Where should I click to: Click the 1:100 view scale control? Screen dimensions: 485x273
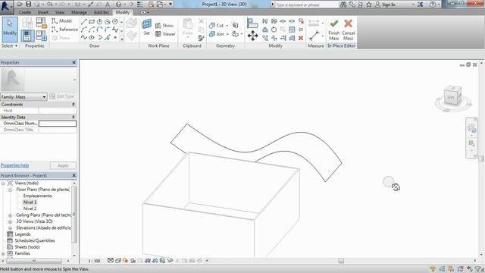(94, 261)
